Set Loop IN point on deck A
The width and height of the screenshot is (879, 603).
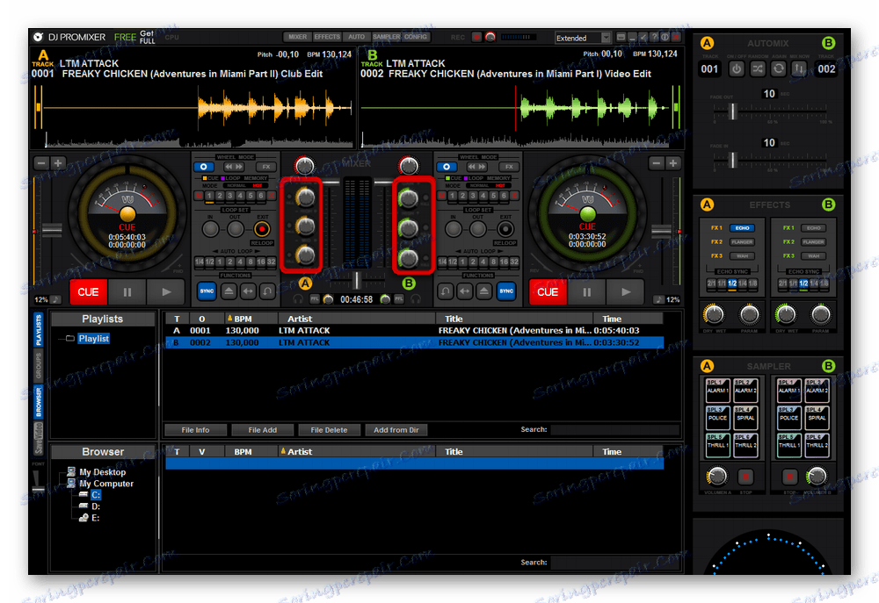(x=210, y=229)
